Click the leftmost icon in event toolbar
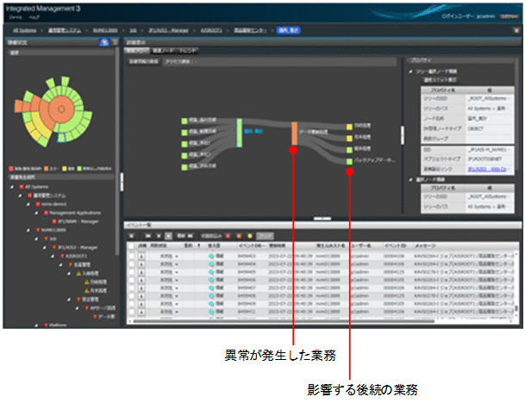This screenshot has width=525, height=403. click(132, 236)
